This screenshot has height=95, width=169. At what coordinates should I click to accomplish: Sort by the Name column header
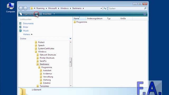79,18
